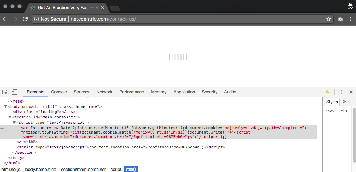Bookmark this page with the star icon
Viewport: 356px width, 172px height.
tap(328, 19)
